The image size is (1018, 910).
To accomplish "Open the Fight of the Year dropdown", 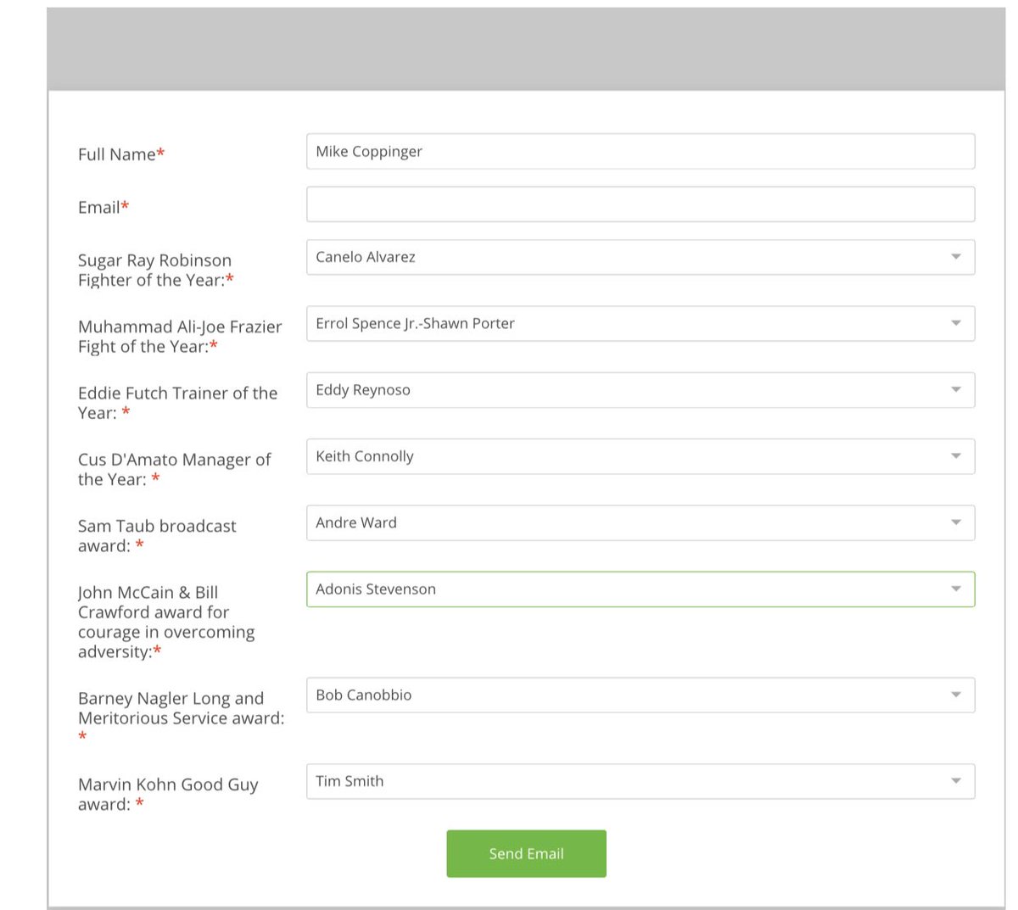I will tap(640, 323).
